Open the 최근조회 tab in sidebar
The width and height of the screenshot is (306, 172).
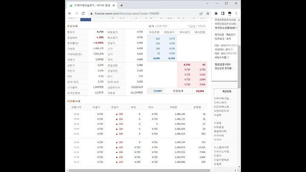point(227,91)
